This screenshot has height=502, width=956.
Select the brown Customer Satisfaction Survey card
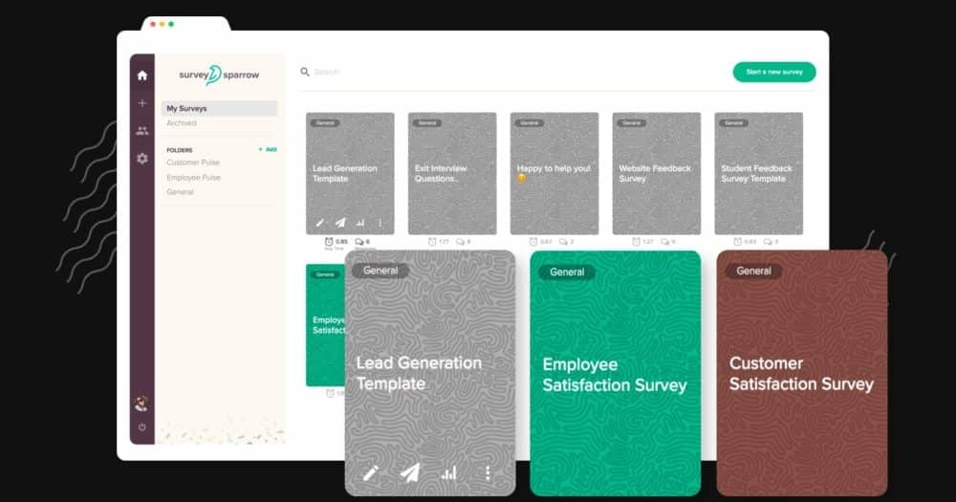tap(801, 373)
